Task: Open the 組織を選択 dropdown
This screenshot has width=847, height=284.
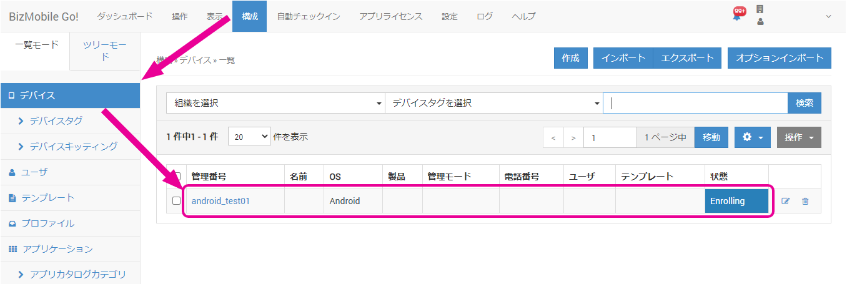Action: (x=275, y=103)
